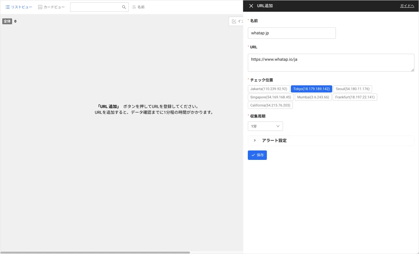Open the 収集周期 1分 dropdown

tap(265, 126)
